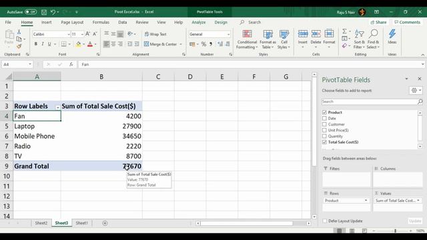Click the Cut scissors icon
Screen dimensions: 427x240
point(19,32)
